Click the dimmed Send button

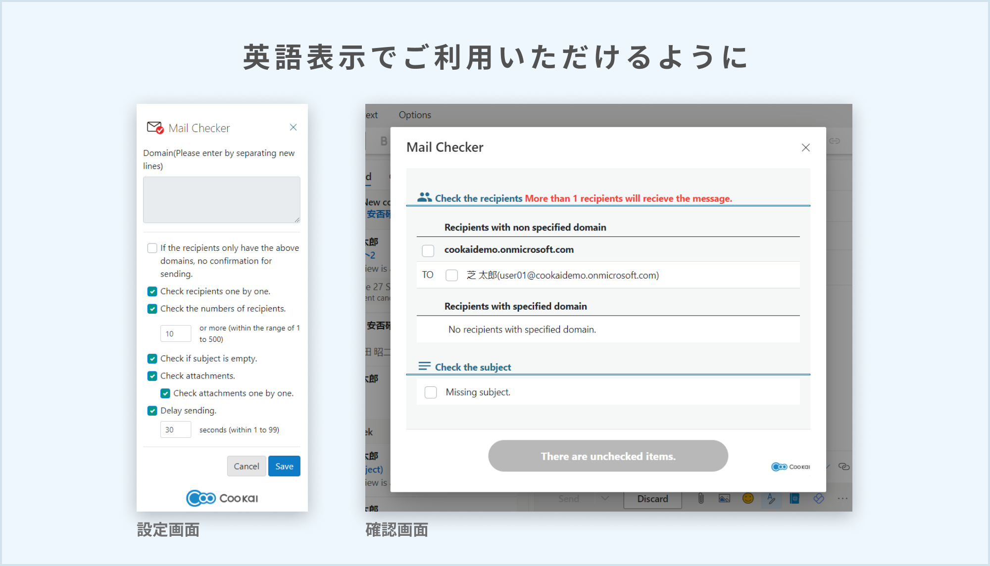[569, 499]
